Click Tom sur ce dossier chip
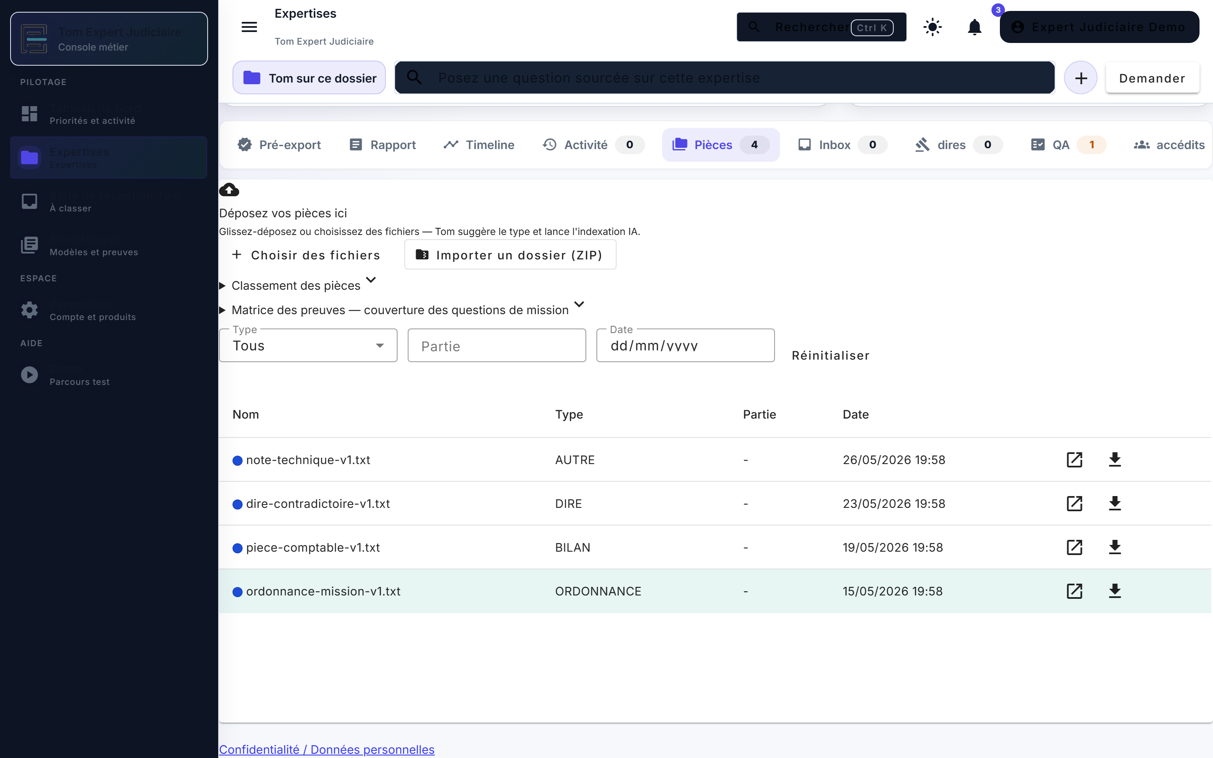Screen dimensions: 1213x758 309,78
